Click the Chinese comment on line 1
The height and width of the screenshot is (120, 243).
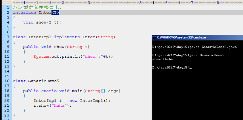point(37,8)
